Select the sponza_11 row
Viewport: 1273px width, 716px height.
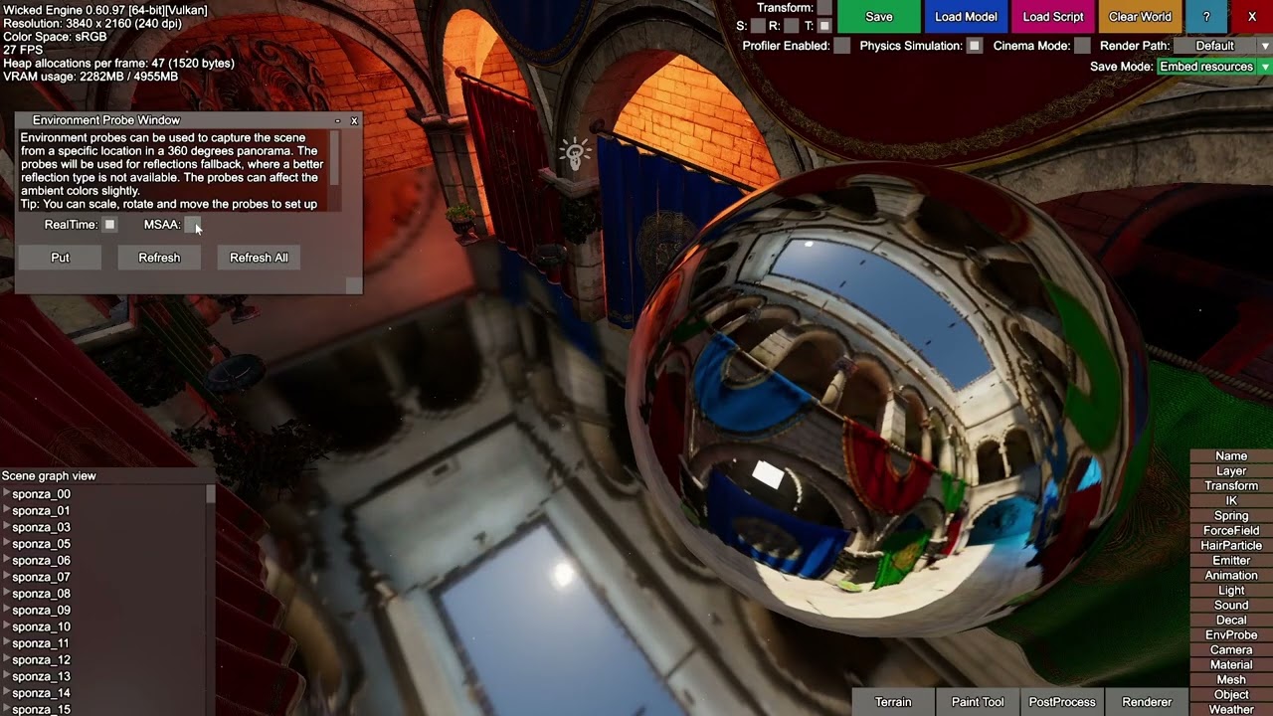[103, 643]
